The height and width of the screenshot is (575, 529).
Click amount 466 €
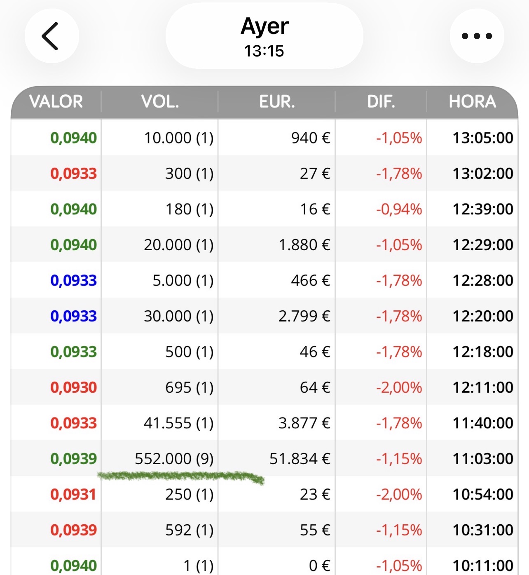(x=311, y=280)
